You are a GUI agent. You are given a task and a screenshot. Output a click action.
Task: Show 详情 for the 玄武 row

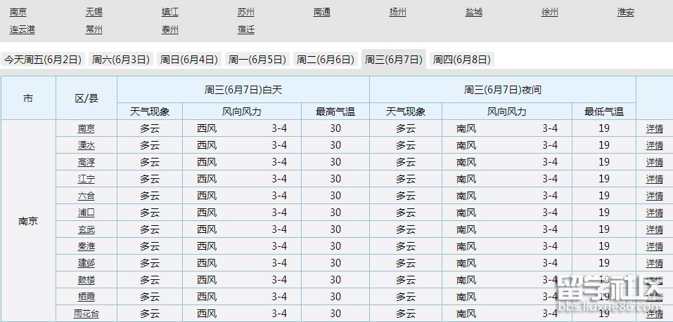pos(655,229)
